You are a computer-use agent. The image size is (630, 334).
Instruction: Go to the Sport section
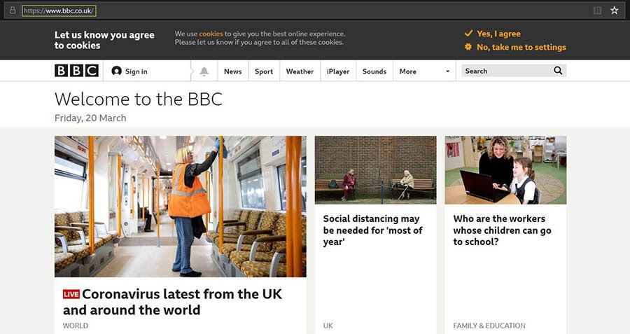264,71
